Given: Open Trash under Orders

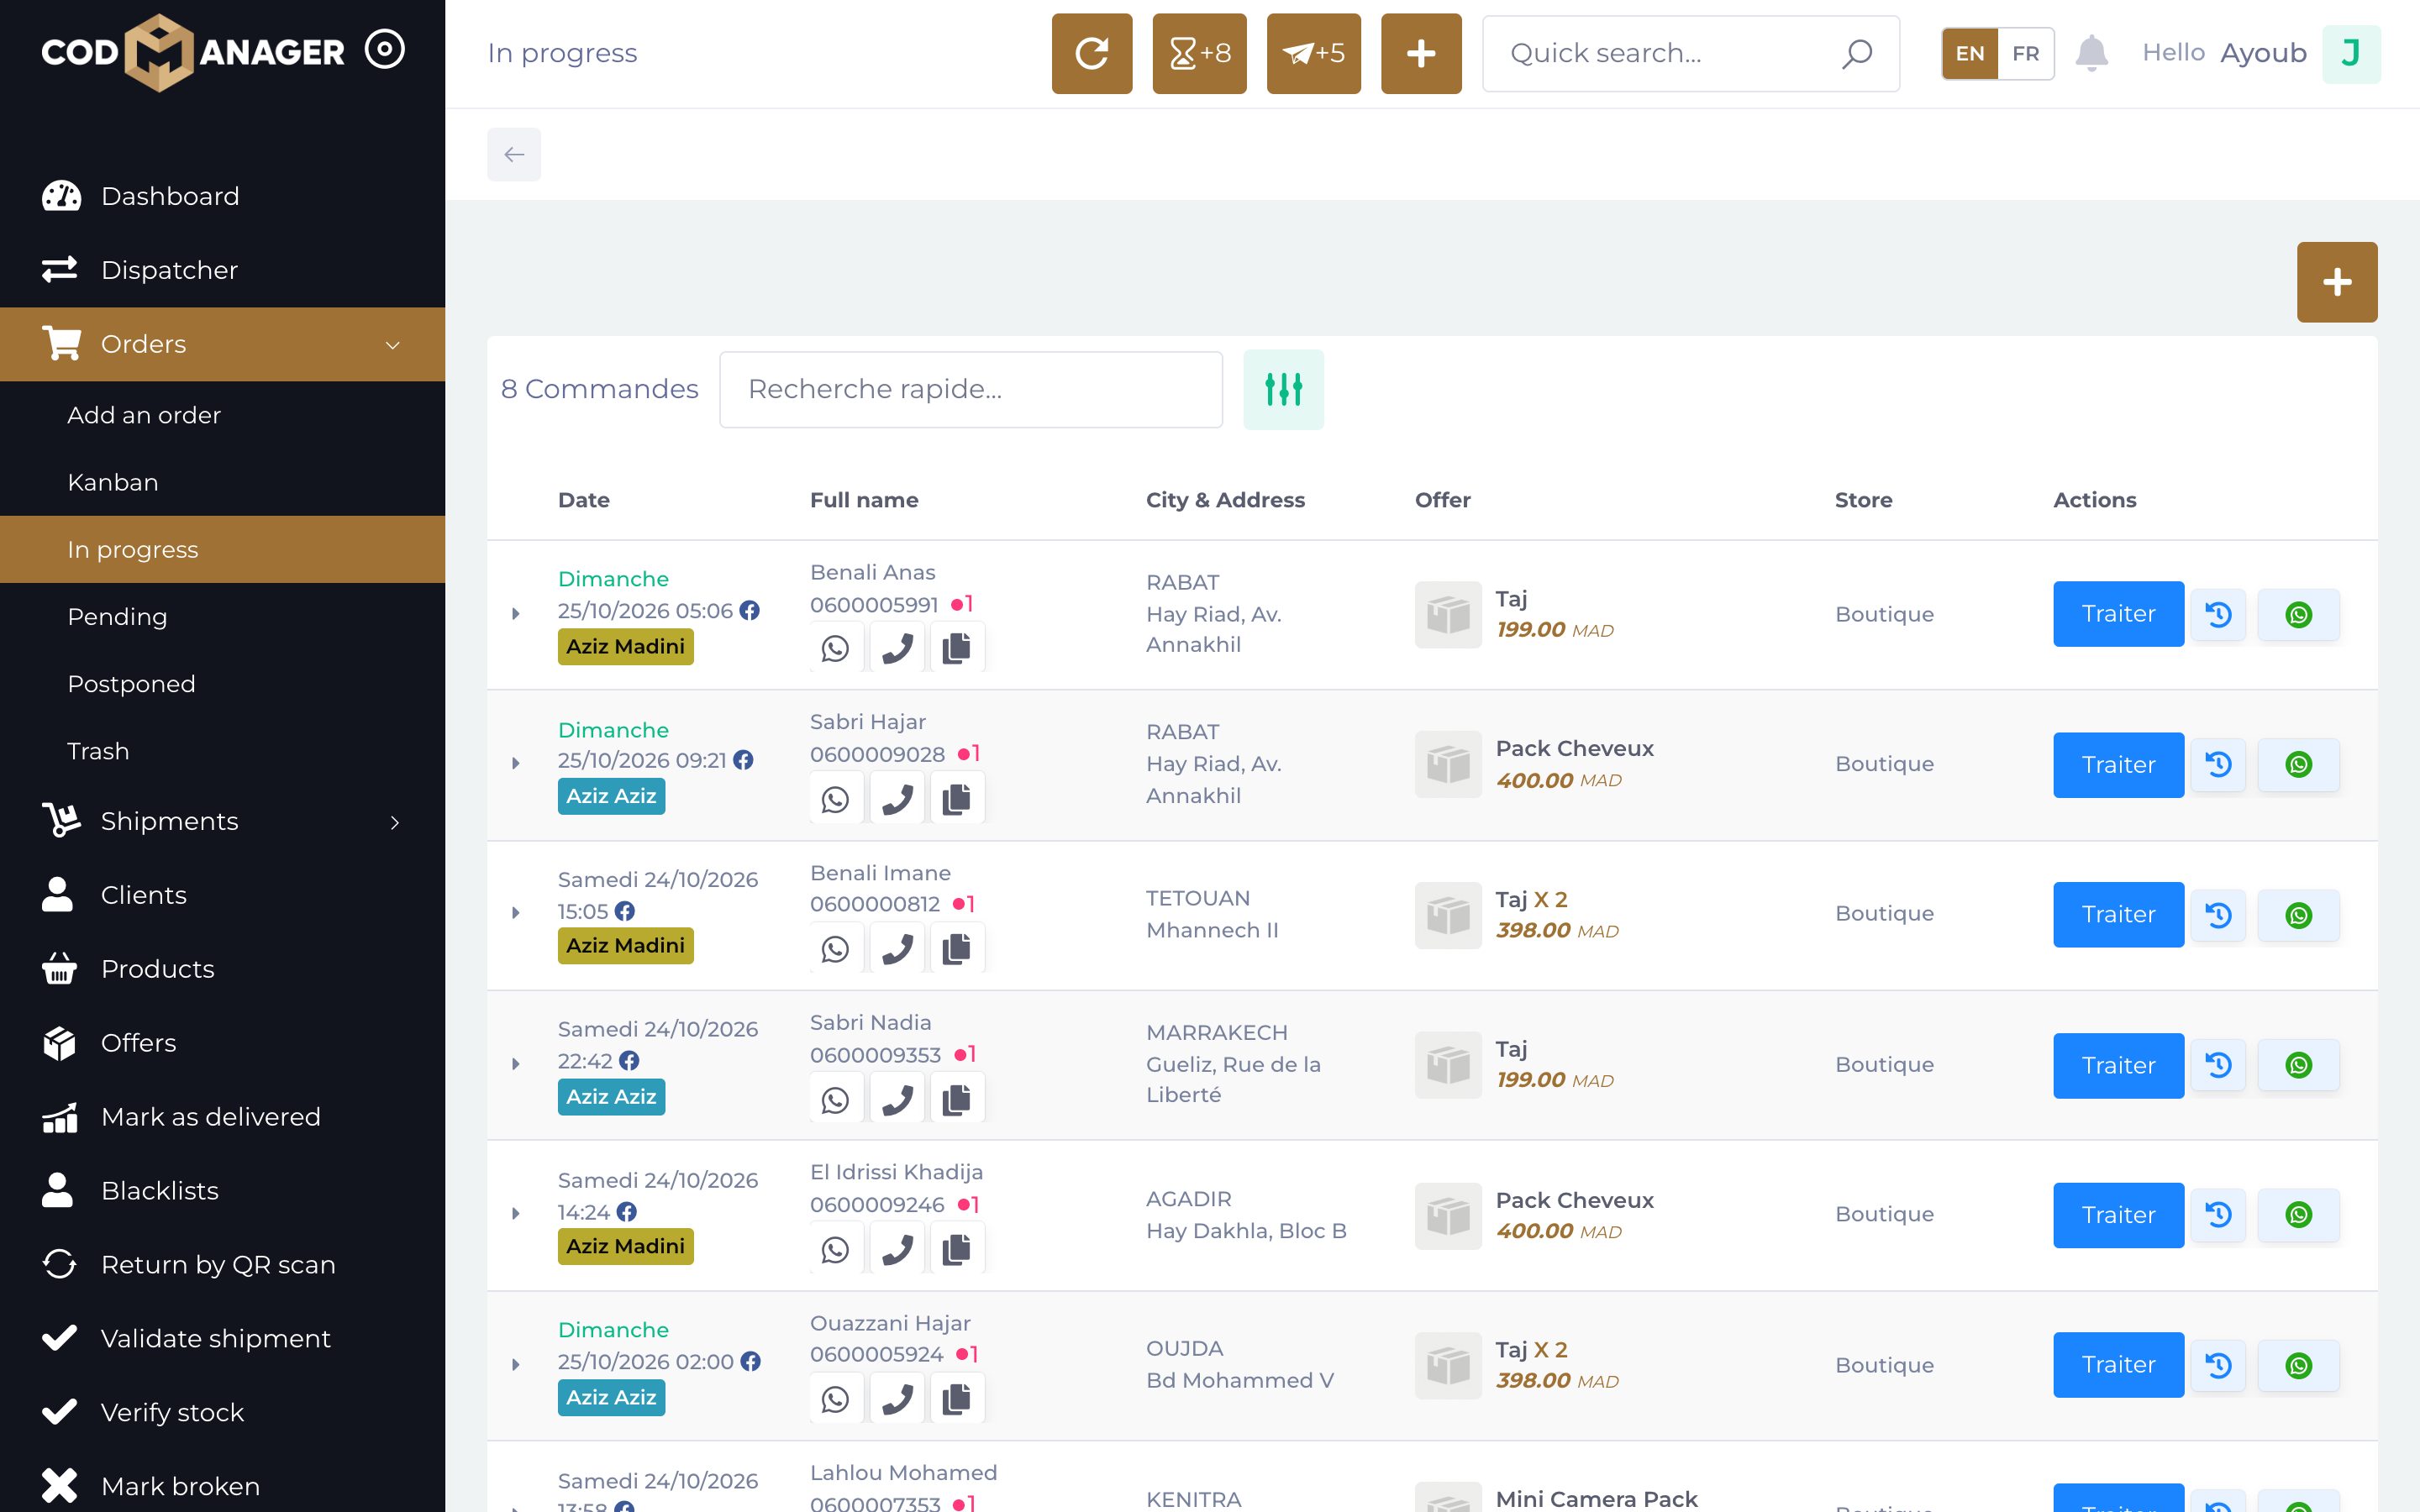Looking at the screenshot, I should [222, 751].
